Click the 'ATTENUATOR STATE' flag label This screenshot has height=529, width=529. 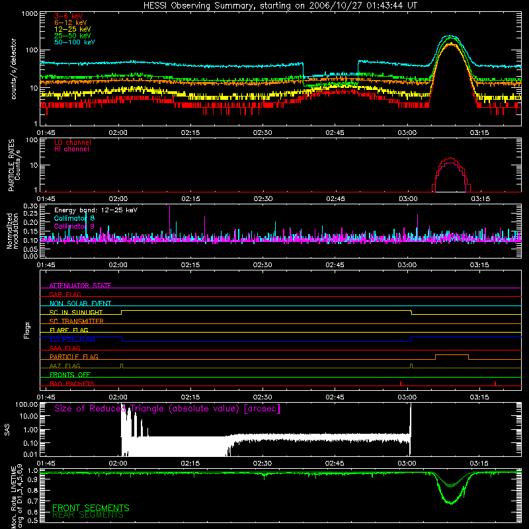80,286
